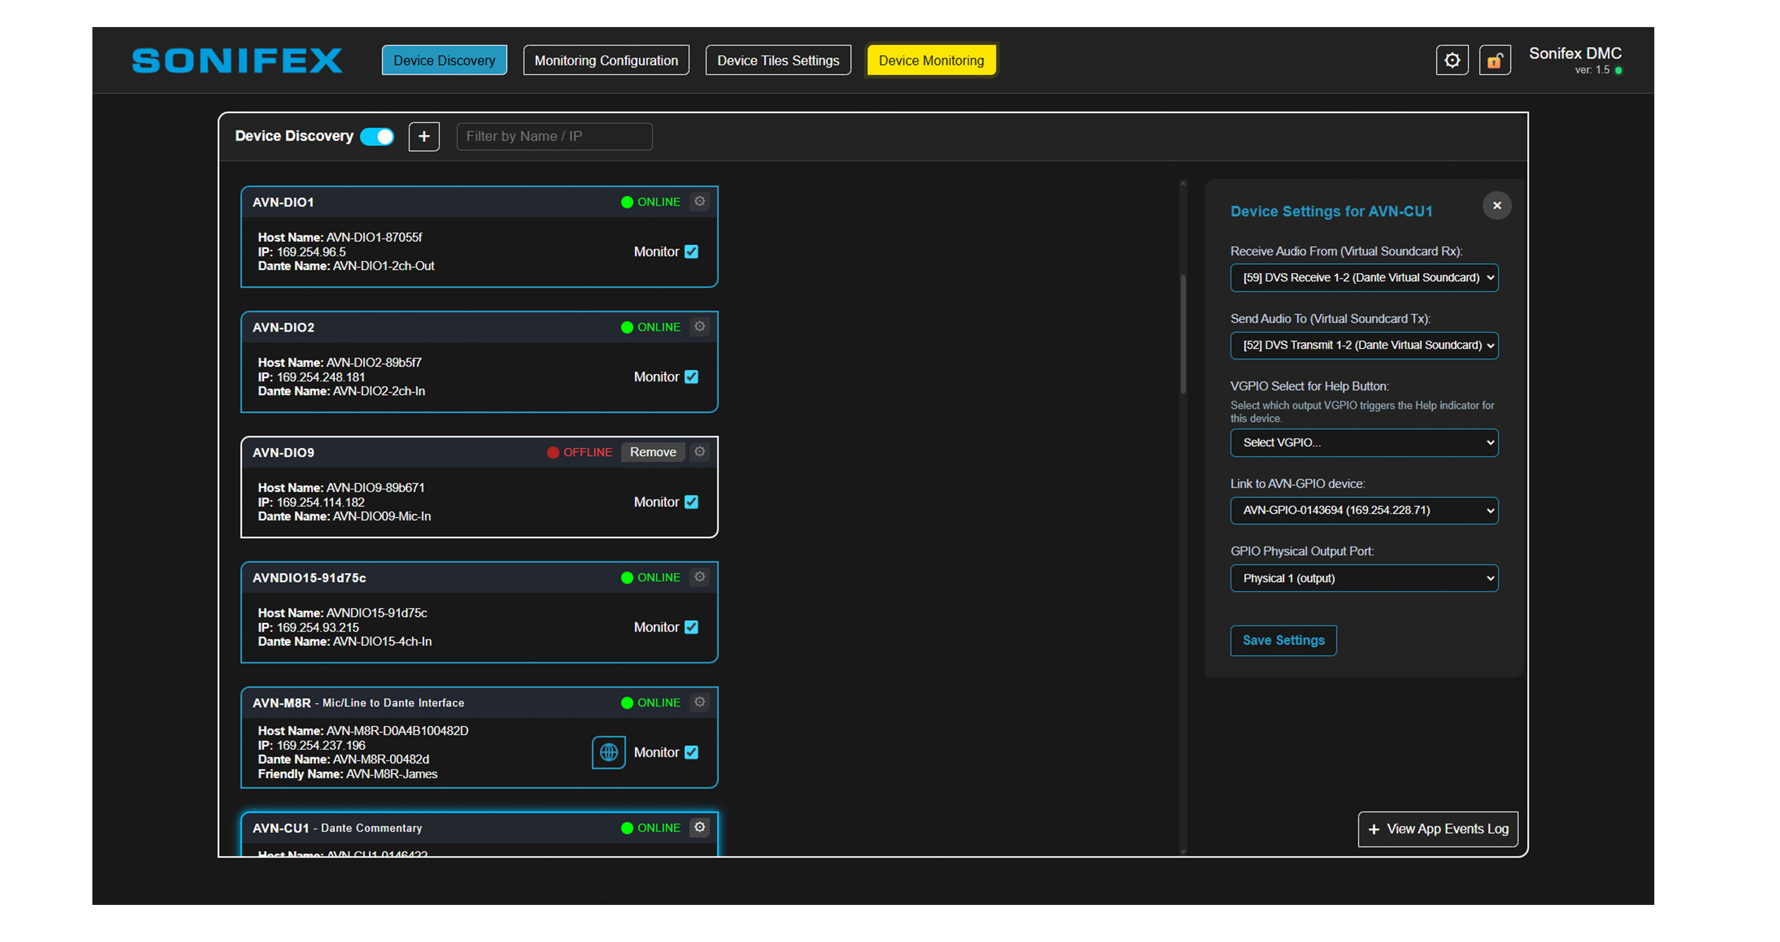Viewport: 1780px width, 942px height.
Task: Click AVN-DIO1 card title
Action: click(283, 202)
